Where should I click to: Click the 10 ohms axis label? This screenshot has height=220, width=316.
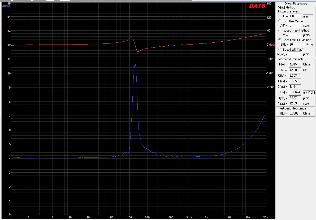coord(9,73)
